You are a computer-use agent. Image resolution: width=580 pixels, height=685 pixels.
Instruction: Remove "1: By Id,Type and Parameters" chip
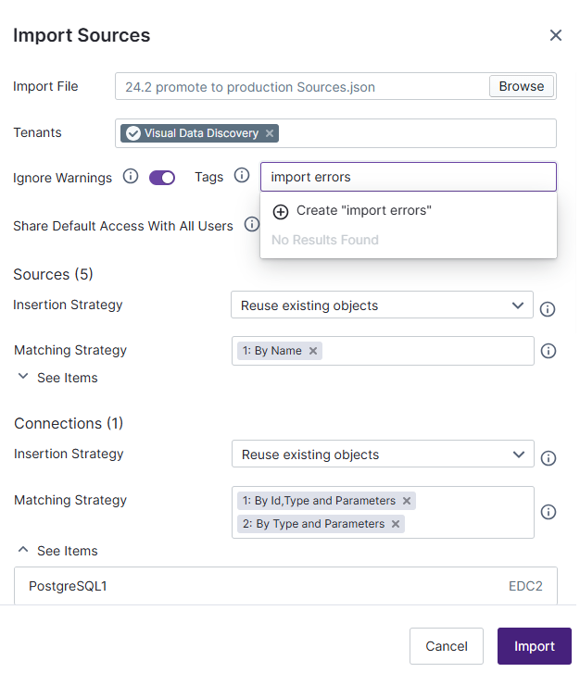pos(407,501)
